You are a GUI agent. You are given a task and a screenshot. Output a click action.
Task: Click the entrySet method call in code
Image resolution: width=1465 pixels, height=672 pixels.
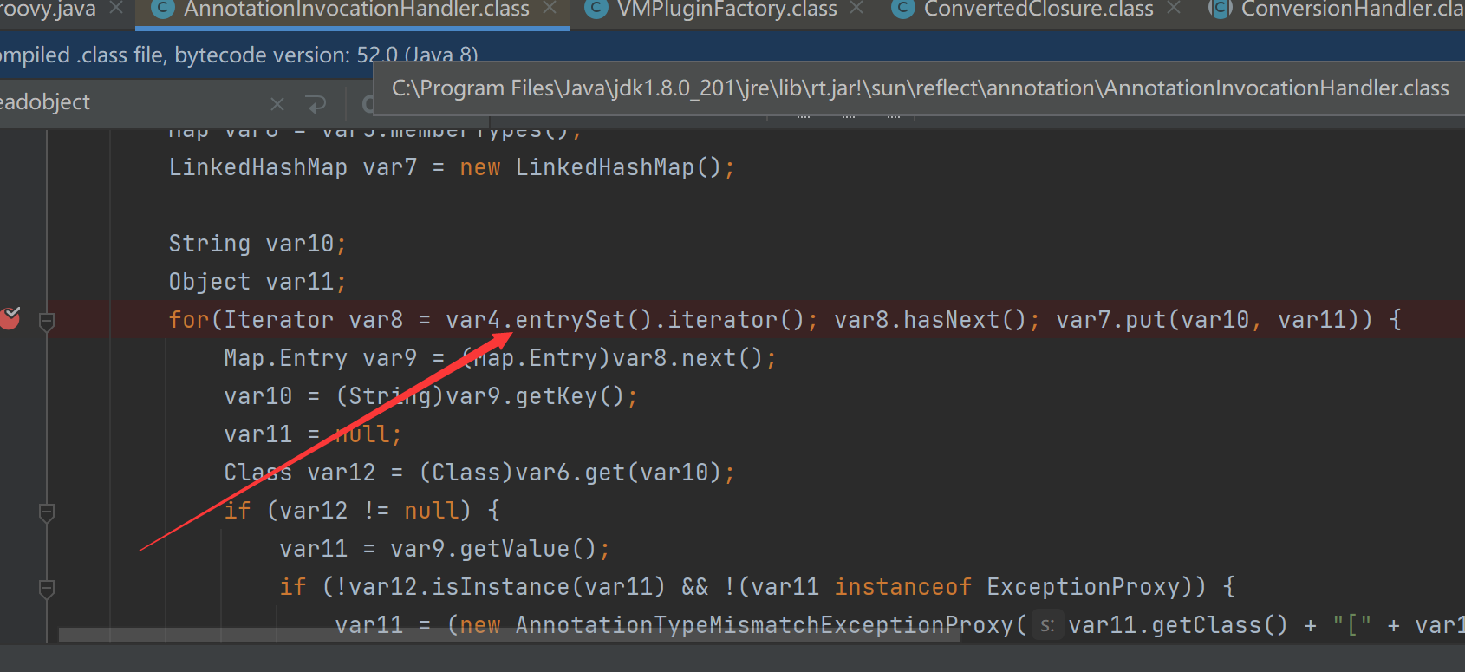click(570, 320)
